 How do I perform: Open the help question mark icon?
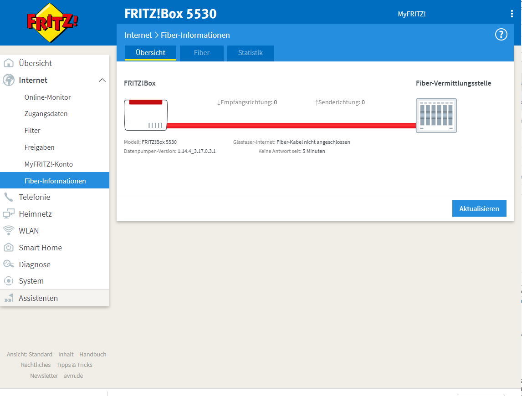coord(501,35)
